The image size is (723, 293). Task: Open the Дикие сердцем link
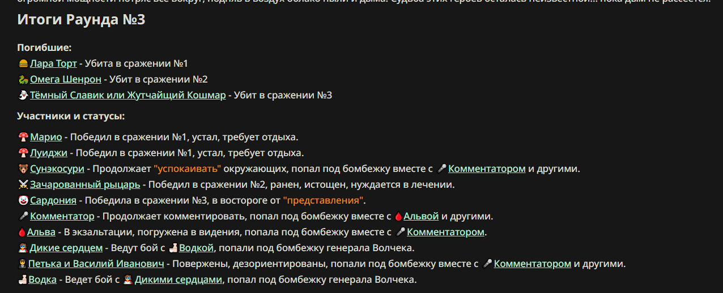(x=66, y=248)
